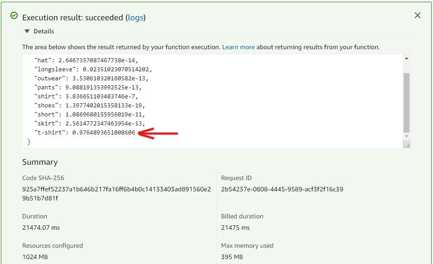The width and height of the screenshot is (433, 264).
Task: Click the green success checkmark icon
Action: point(14,17)
